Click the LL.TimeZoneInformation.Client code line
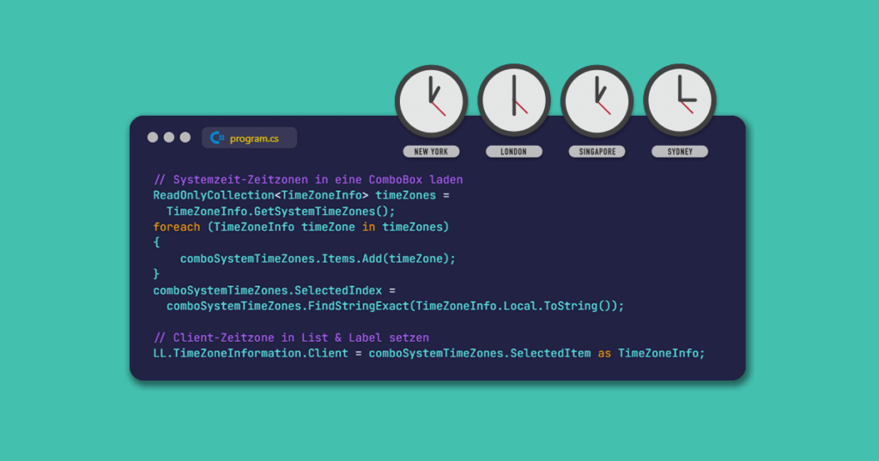Viewport: 879px width, 461px height. (428, 353)
